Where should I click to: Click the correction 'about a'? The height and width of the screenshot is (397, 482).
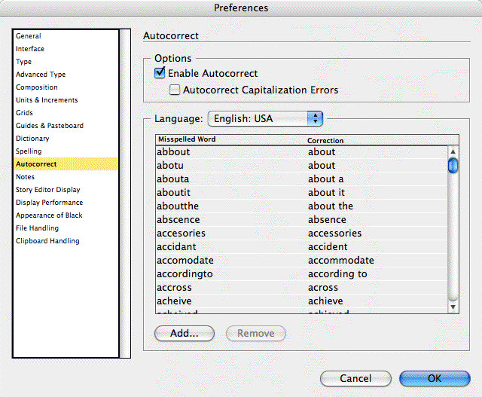click(325, 179)
